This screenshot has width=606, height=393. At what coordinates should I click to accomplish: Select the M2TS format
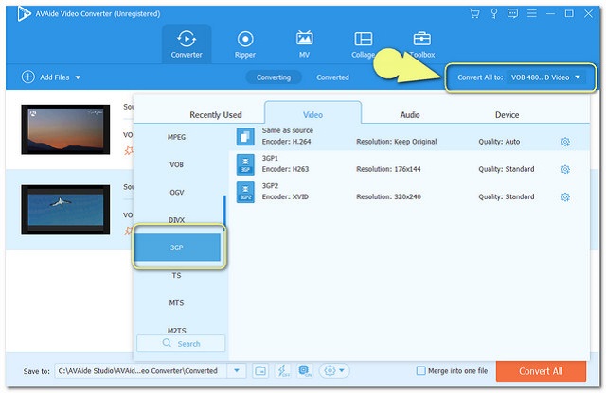(176, 330)
